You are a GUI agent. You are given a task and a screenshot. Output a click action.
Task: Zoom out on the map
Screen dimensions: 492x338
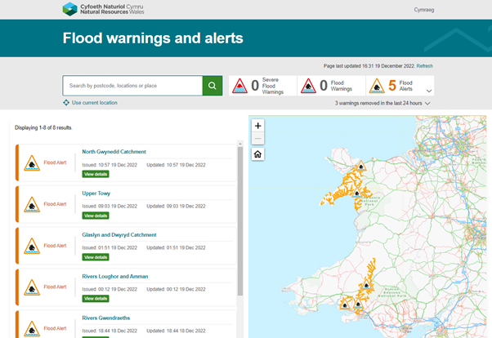pyautogui.click(x=257, y=140)
